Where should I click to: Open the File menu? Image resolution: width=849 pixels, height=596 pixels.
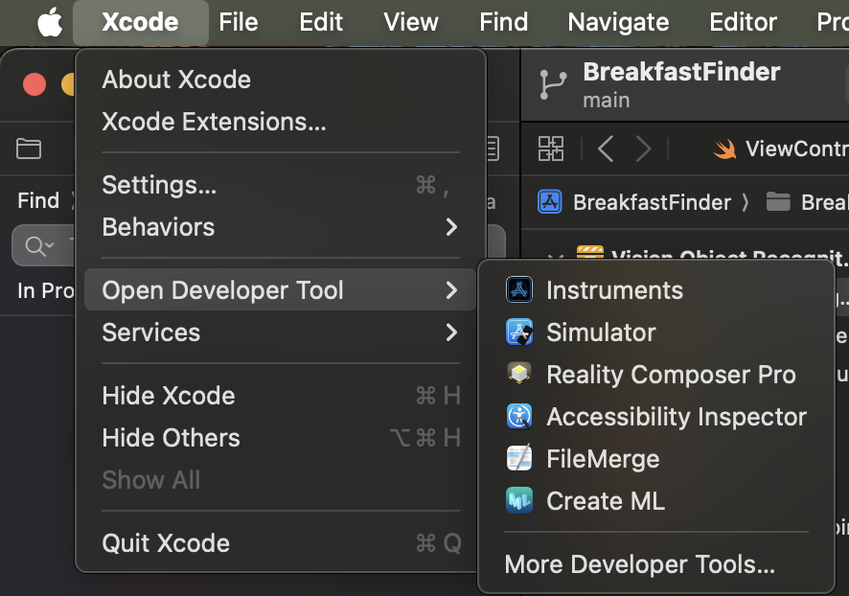pyautogui.click(x=239, y=22)
